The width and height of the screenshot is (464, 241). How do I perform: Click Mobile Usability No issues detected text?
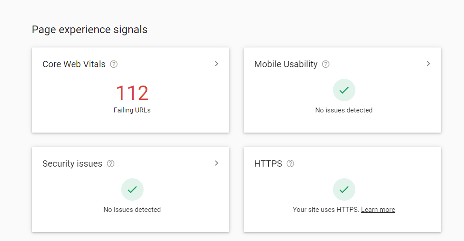(344, 110)
